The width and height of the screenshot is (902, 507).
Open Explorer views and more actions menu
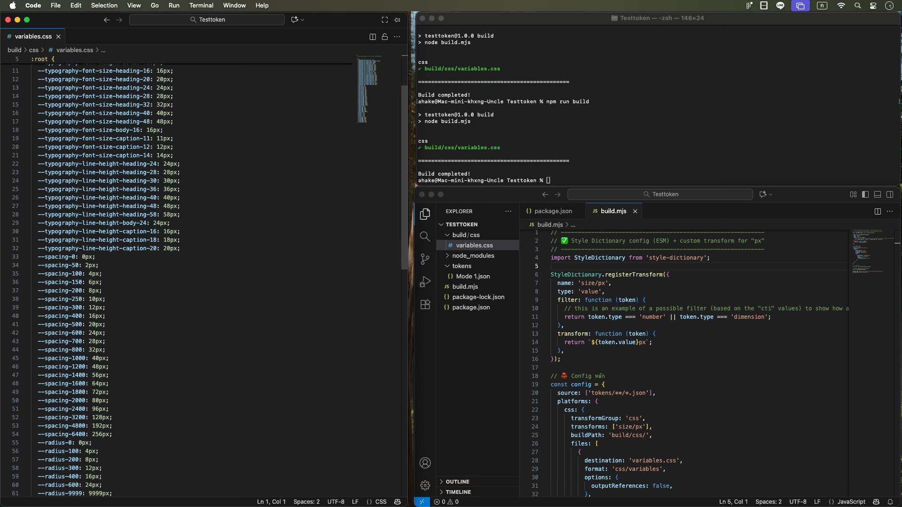[x=508, y=211]
